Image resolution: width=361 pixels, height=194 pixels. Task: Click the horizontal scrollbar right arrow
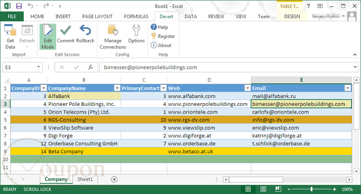[349, 180]
